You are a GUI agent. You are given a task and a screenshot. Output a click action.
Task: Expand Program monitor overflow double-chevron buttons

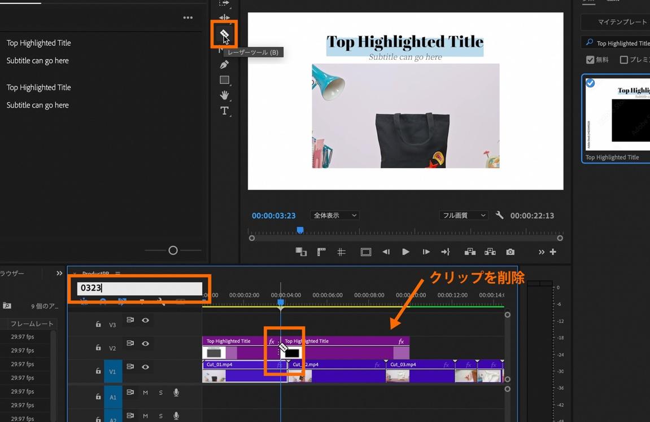point(541,252)
